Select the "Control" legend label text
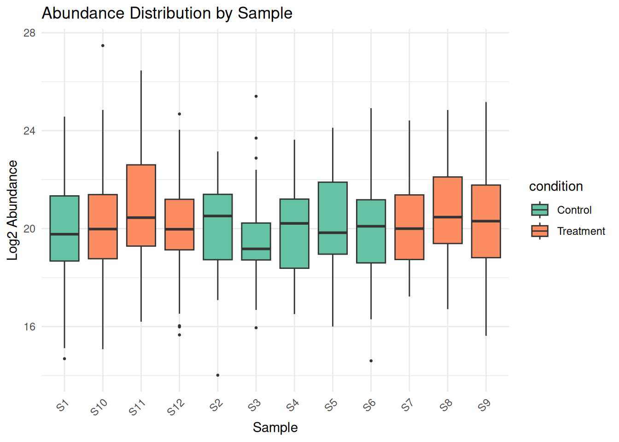 574,210
